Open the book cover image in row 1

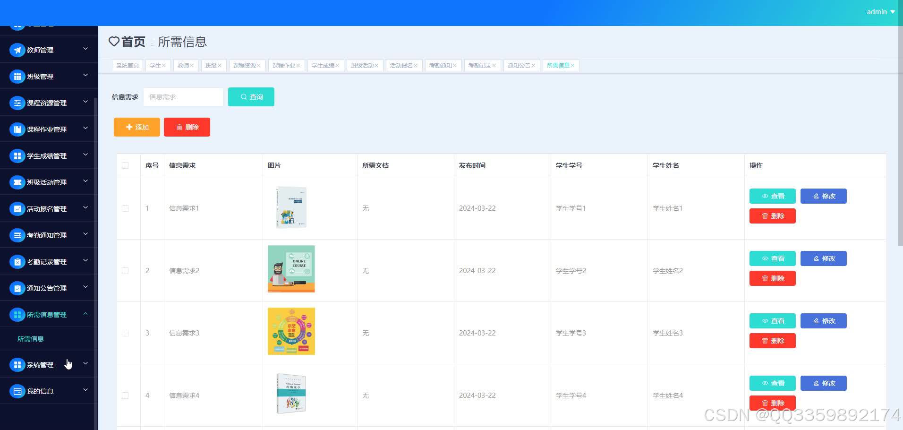291,207
